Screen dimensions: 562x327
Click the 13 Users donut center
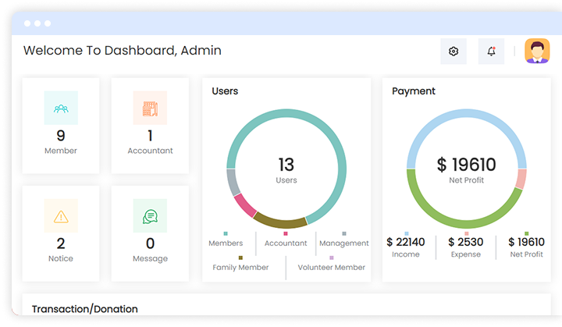[x=286, y=169]
